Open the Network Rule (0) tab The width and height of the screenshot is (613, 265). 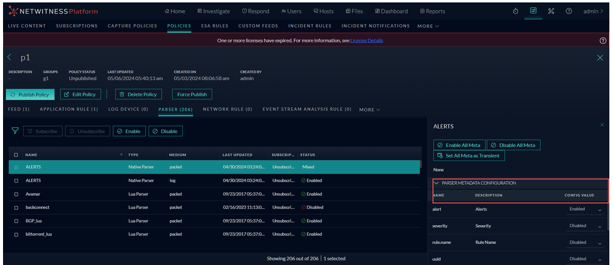click(228, 109)
